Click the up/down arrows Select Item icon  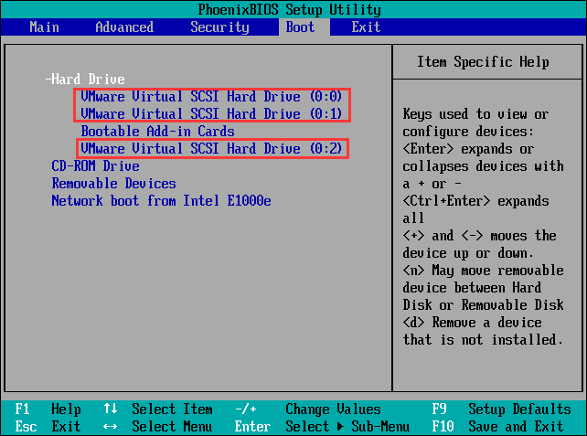click(x=110, y=409)
